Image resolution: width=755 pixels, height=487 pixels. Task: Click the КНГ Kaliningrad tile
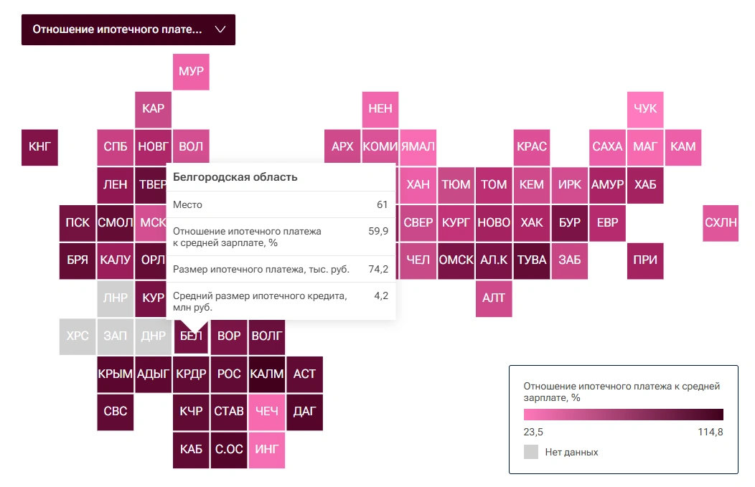[39, 147]
